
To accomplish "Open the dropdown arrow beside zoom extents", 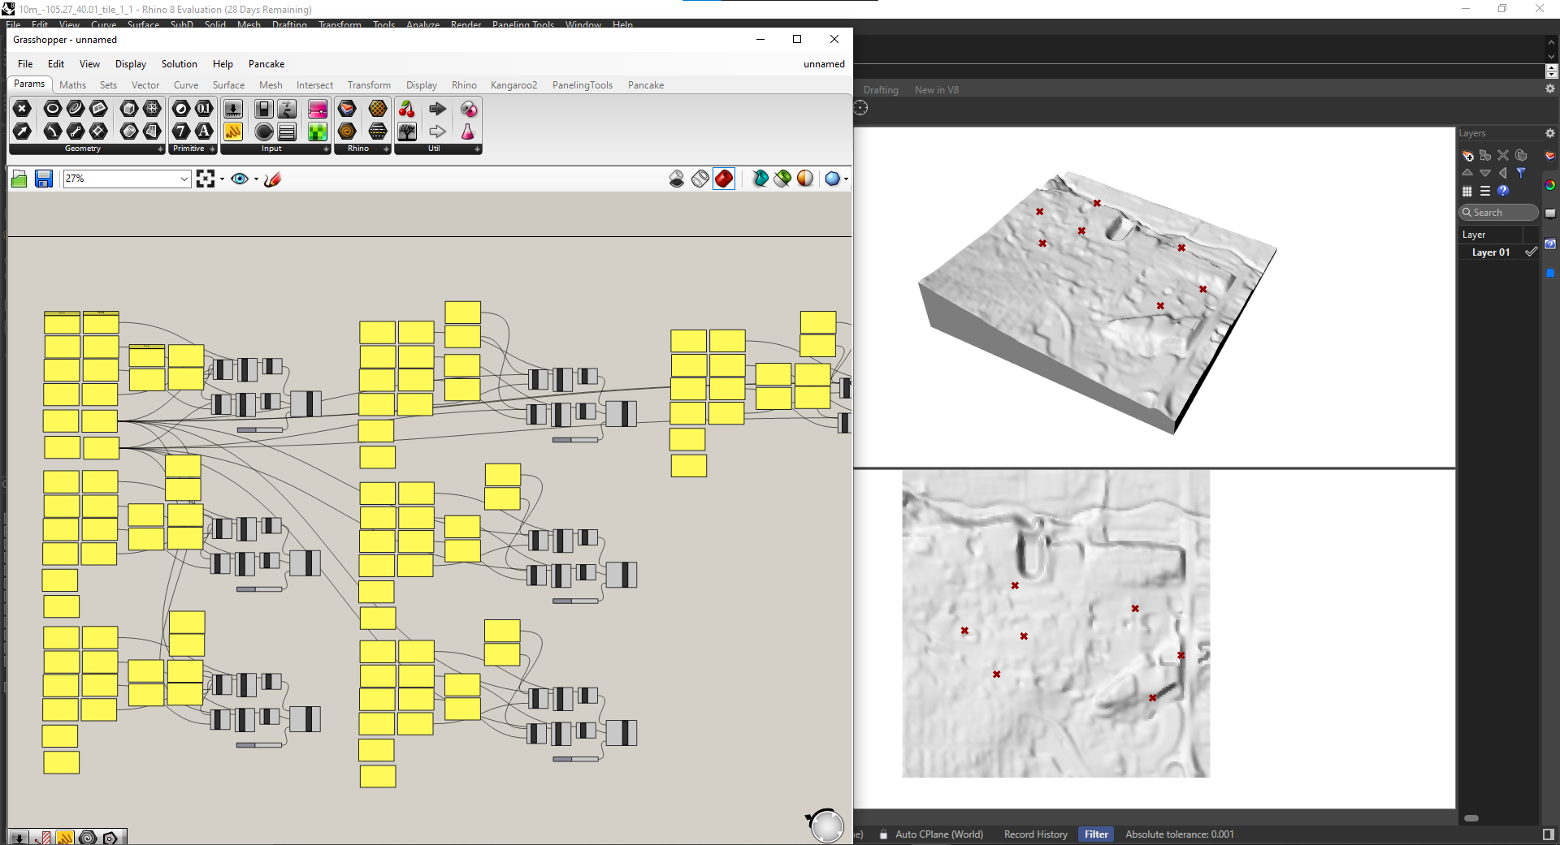I will 222,179.
